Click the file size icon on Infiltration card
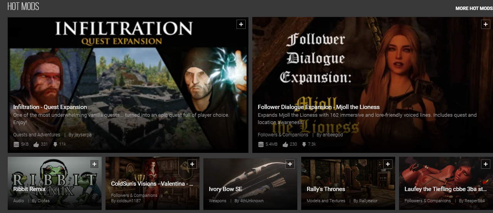Screen dimensions: 493x213 coord(16,144)
